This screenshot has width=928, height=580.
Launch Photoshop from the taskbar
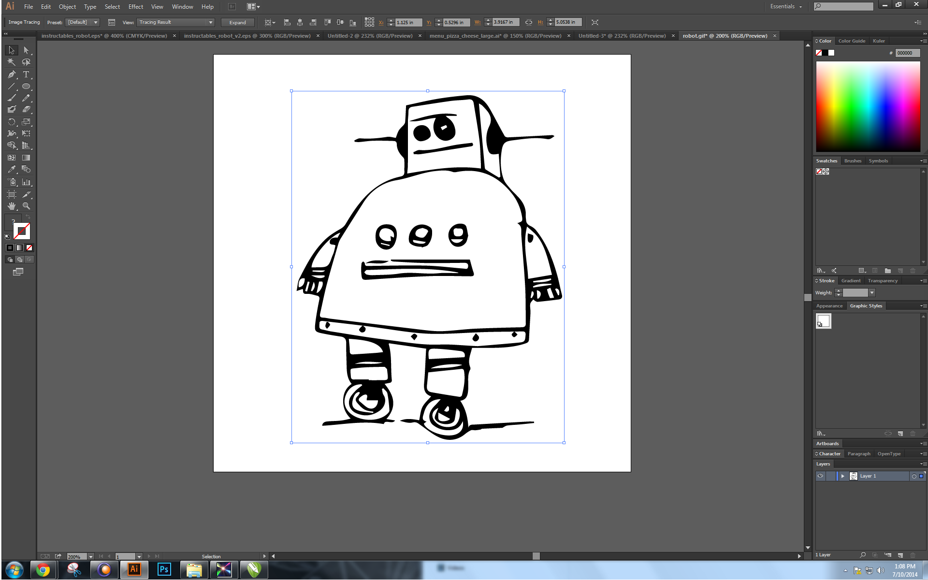(164, 570)
